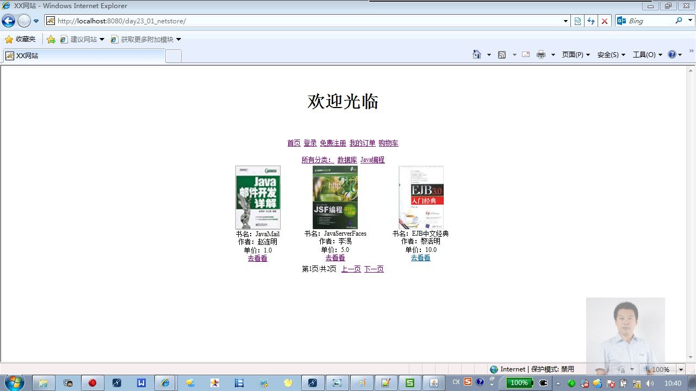This screenshot has height=391, width=696.
Task: Click the taskbar clock showing 10:40
Action: tap(673, 383)
